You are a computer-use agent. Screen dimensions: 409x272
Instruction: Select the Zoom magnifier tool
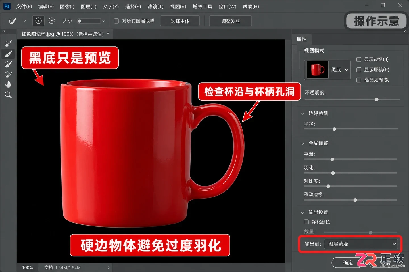coord(8,95)
